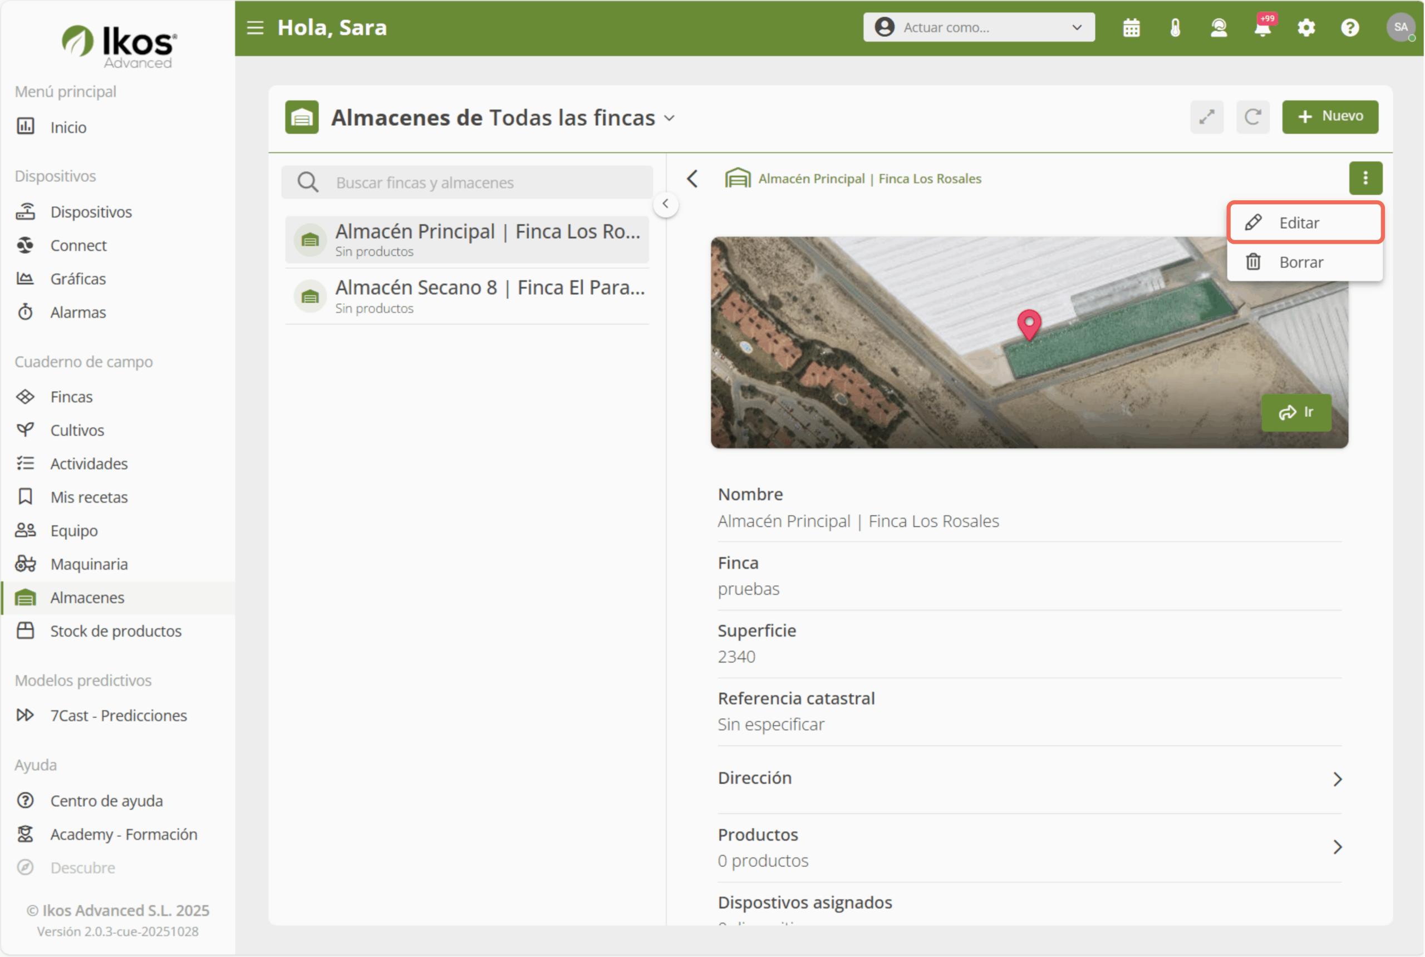Refresh the warehouses list
The image size is (1425, 957).
pos(1253,117)
